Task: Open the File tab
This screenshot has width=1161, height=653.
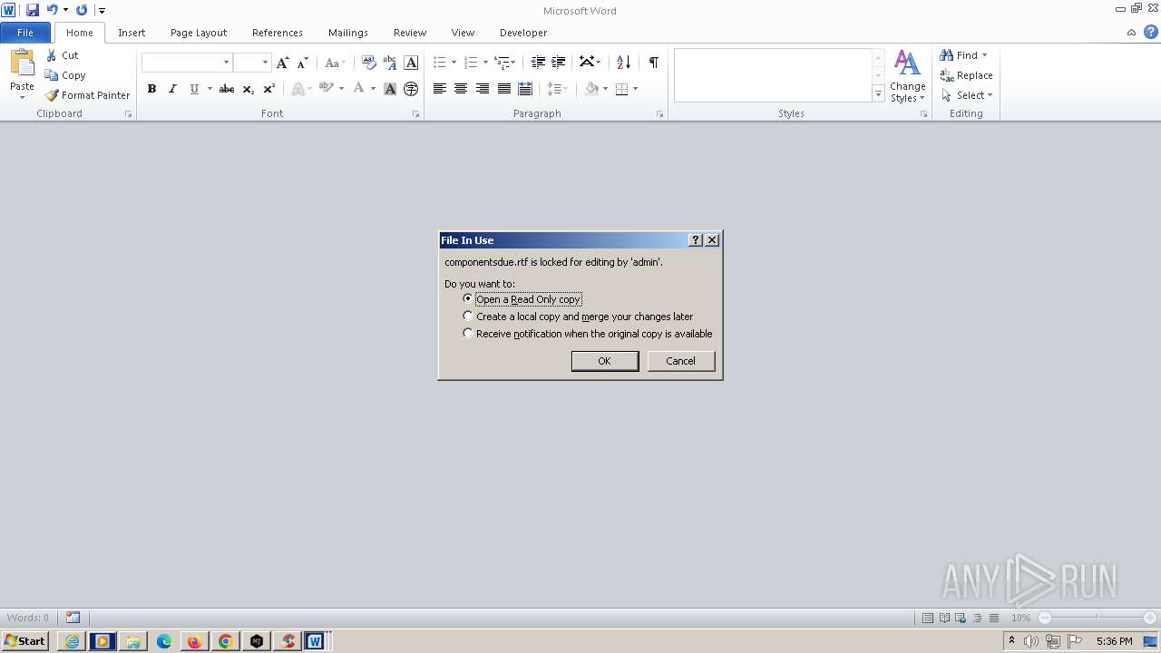Action: (x=25, y=33)
